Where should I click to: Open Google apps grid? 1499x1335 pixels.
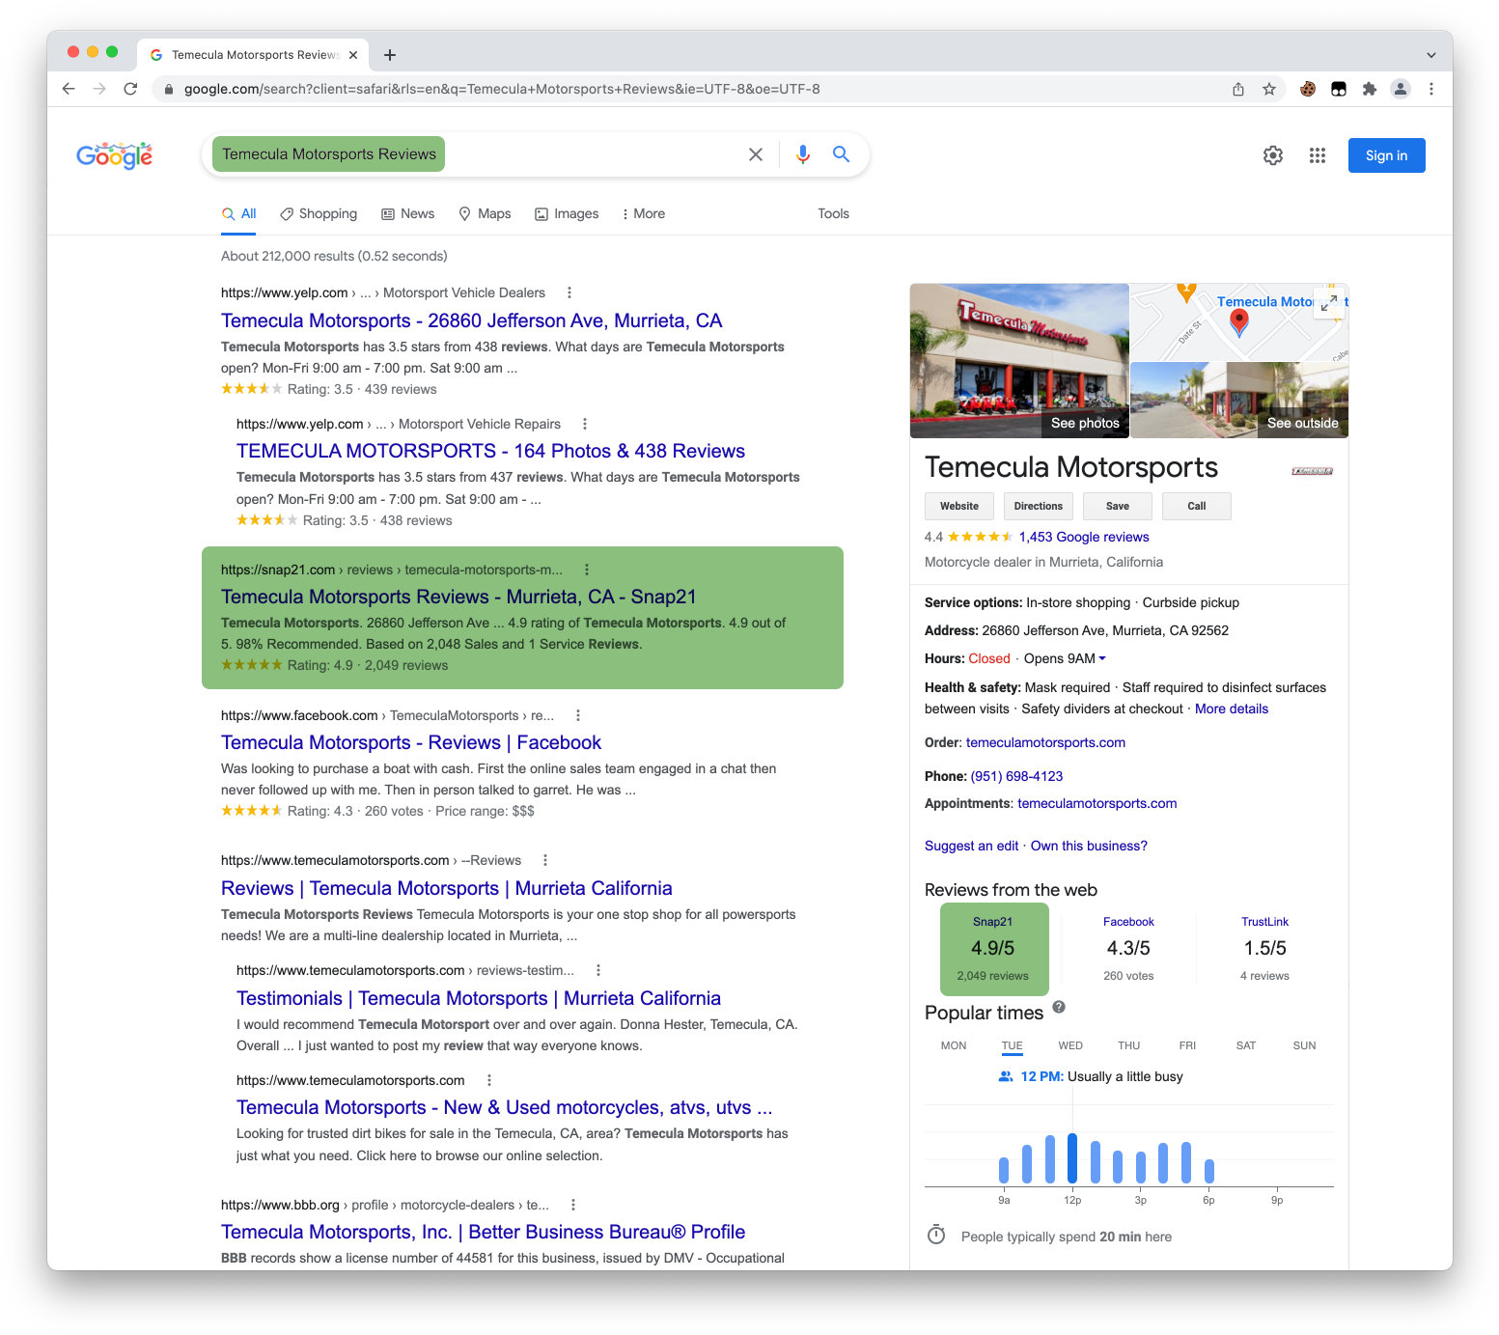[1318, 155]
